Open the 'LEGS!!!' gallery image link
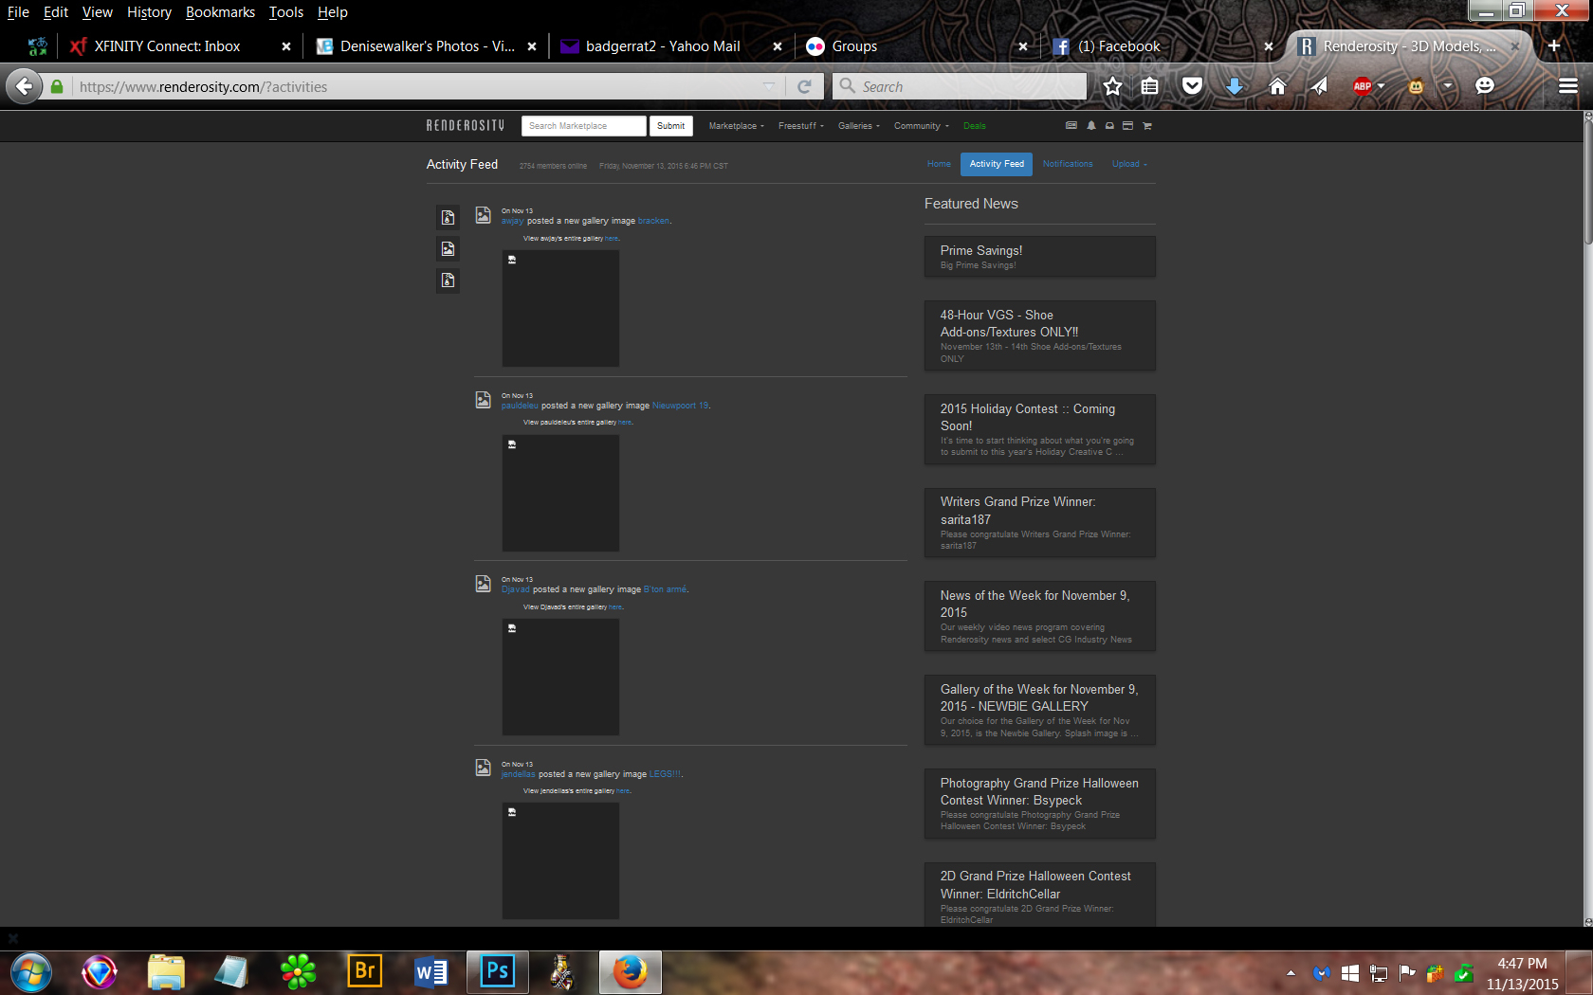The width and height of the screenshot is (1593, 995). [x=665, y=774]
